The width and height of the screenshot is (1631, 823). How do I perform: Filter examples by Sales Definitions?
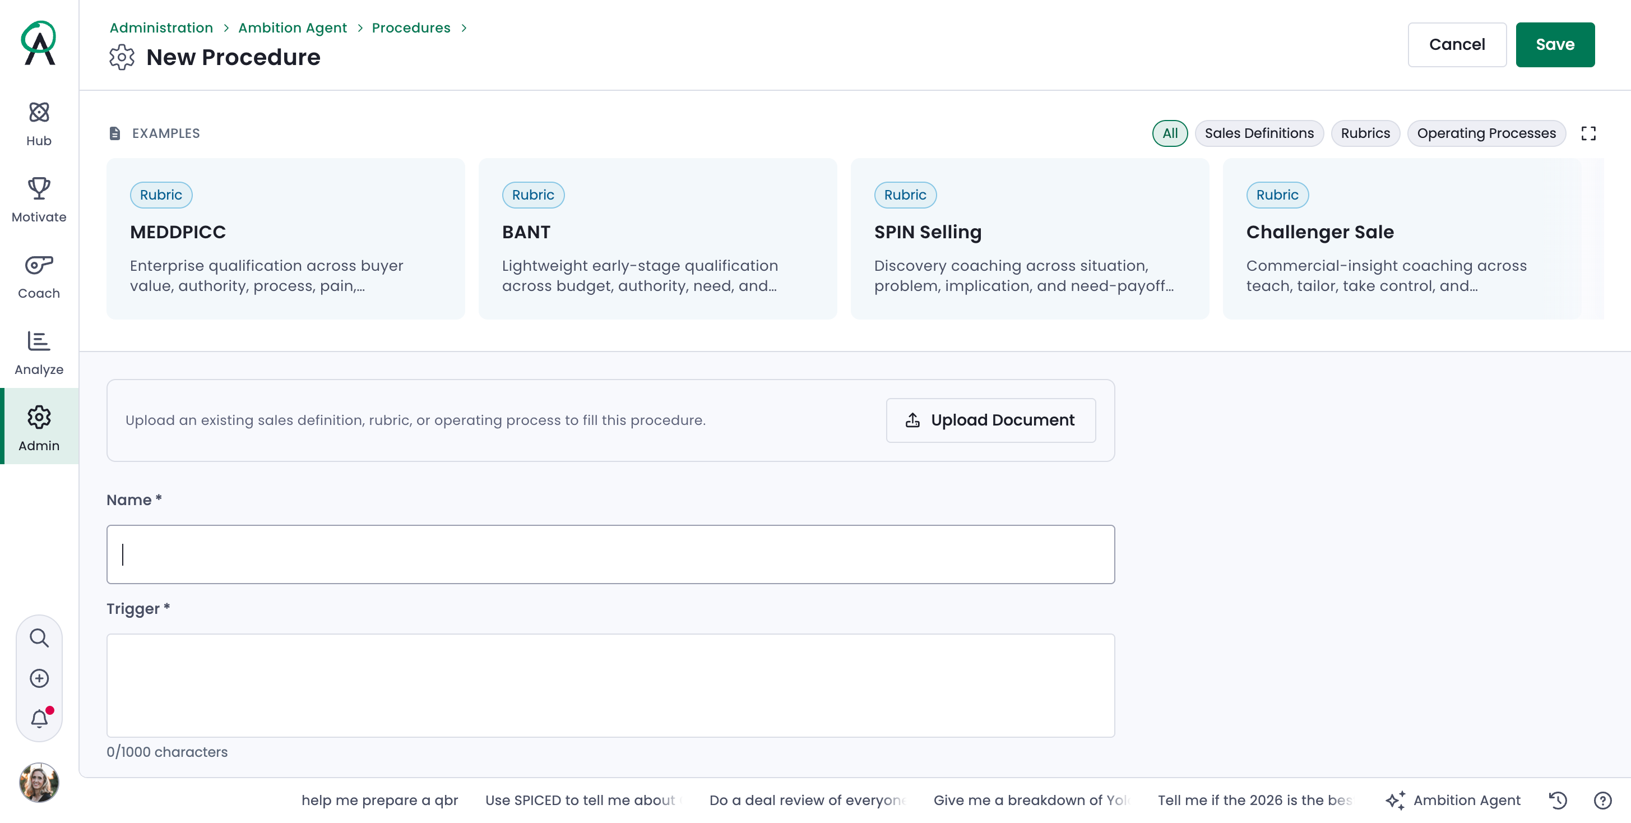pos(1259,133)
